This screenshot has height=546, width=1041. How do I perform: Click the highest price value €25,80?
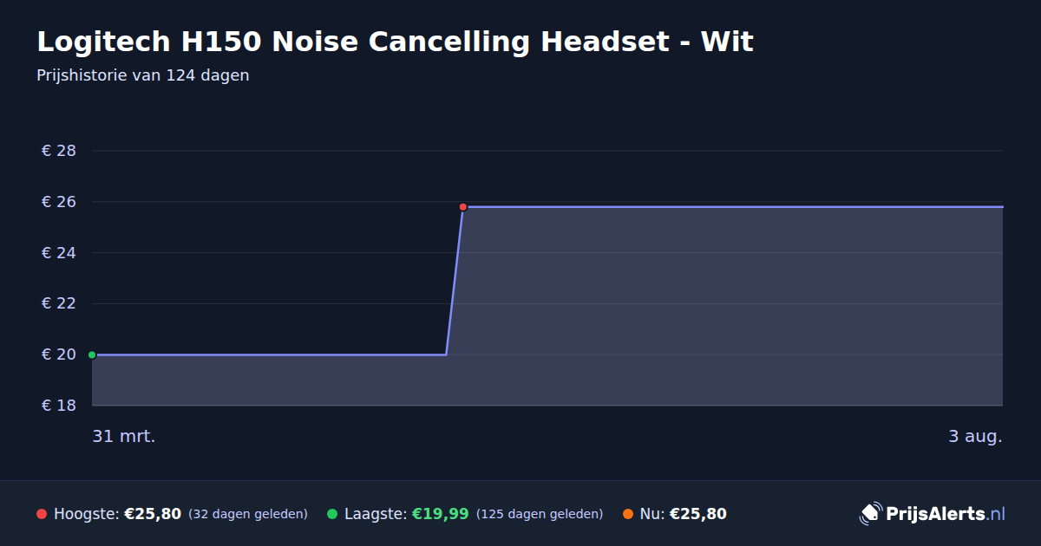pyautogui.click(x=153, y=514)
